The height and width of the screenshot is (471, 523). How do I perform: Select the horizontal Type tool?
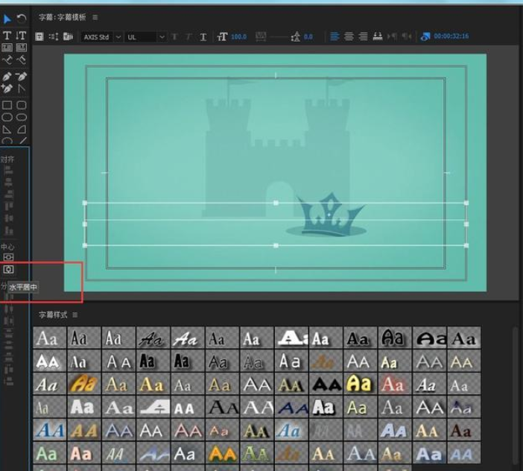coord(7,36)
